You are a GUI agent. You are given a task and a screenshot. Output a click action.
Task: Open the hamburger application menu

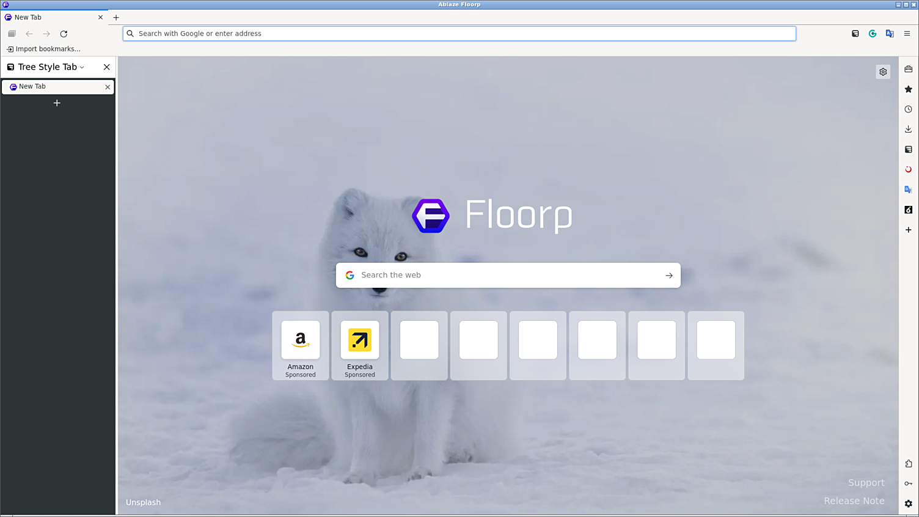coord(907,34)
